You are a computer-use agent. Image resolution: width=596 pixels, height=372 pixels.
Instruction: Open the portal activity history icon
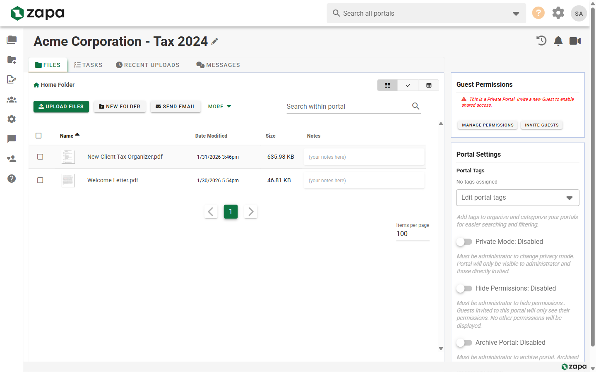541,41
